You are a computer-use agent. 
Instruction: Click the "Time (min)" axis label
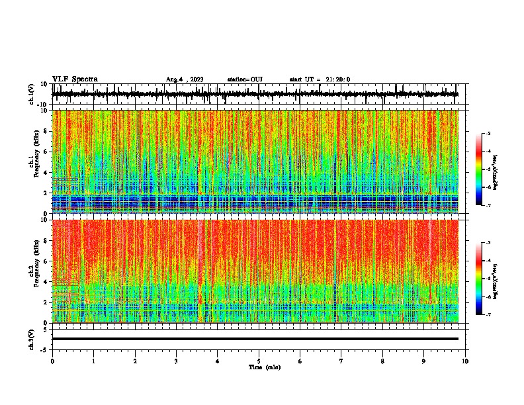tap(265, 367)
